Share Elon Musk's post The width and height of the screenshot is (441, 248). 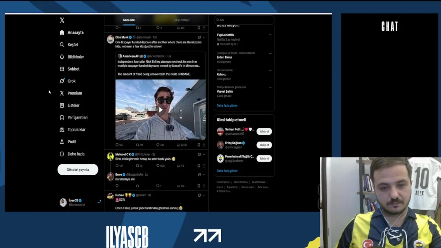click(204, 145)
